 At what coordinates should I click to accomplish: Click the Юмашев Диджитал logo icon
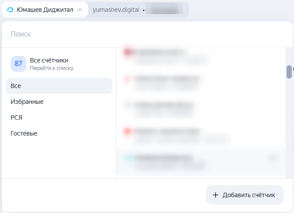[10, 10]
